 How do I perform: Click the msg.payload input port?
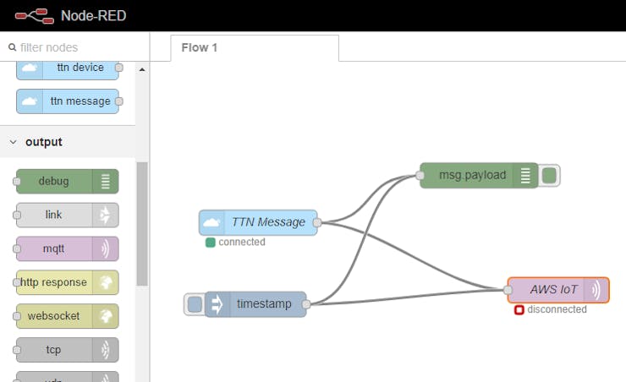point(420,176)
